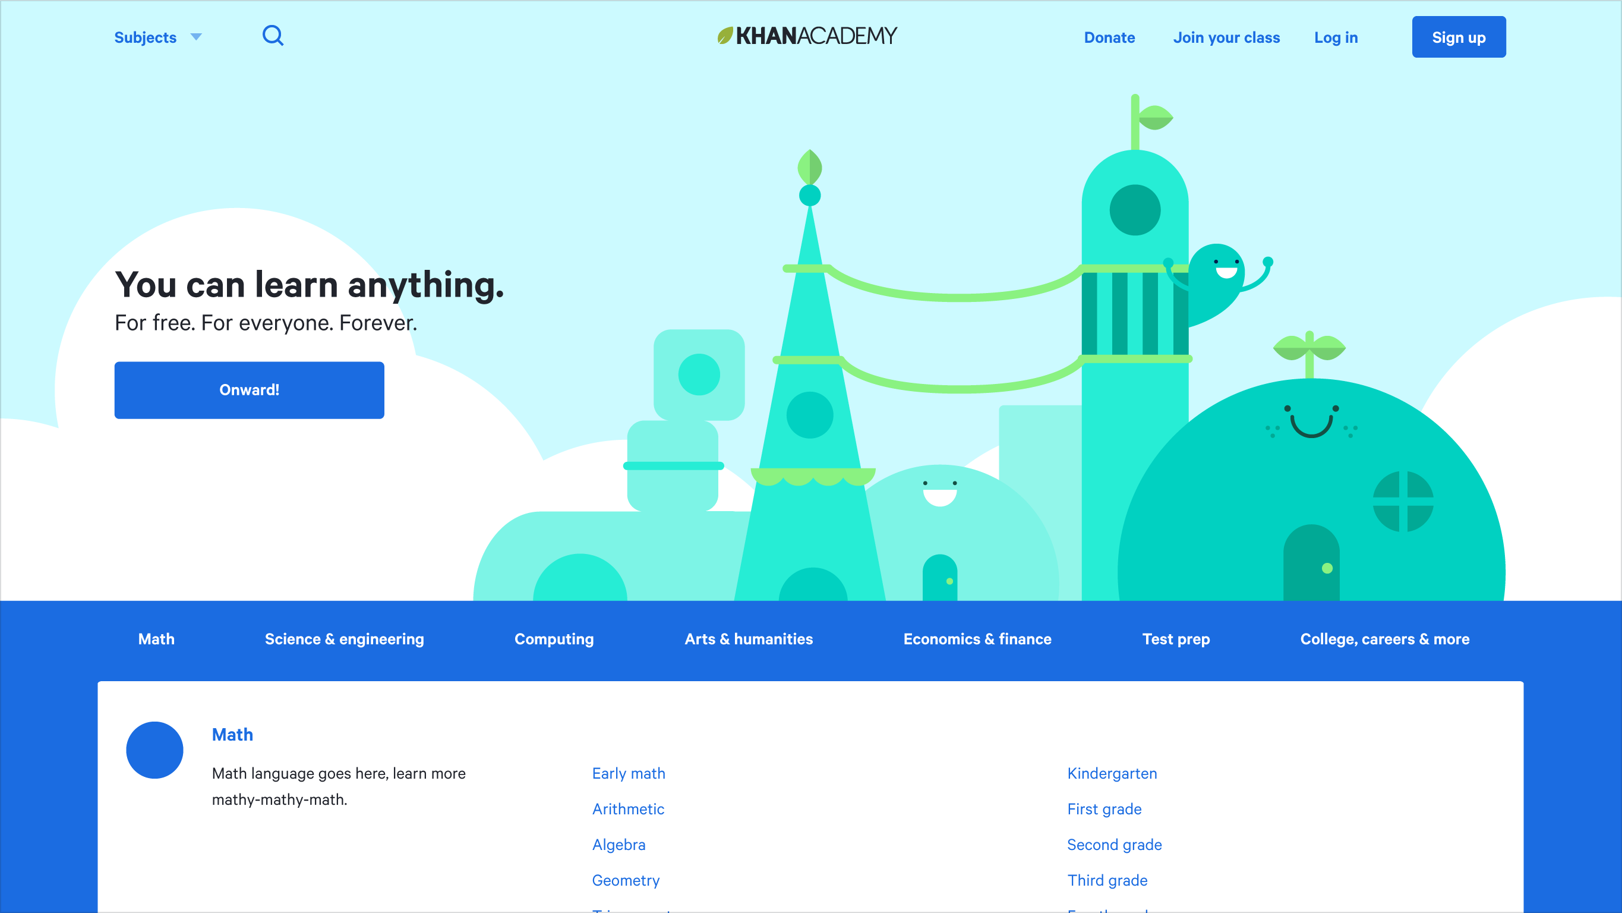Open the Early math link
Screen dimensions: 1622x913
tap(629, 773)
